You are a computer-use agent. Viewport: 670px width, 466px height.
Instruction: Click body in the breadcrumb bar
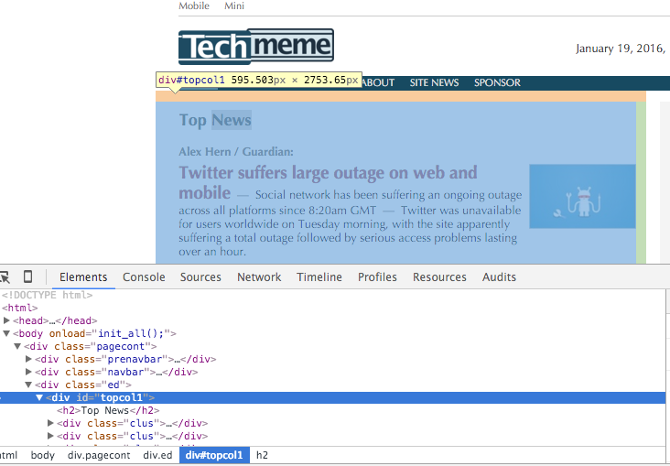43,455
